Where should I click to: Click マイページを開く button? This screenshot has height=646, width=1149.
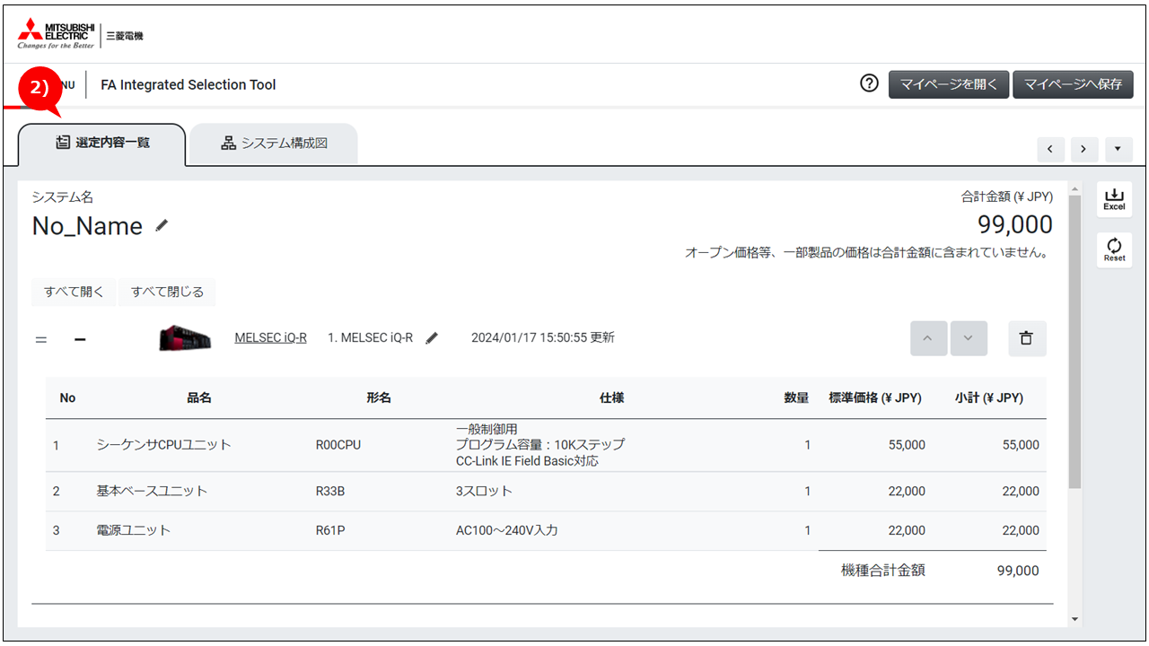point(949,84)
